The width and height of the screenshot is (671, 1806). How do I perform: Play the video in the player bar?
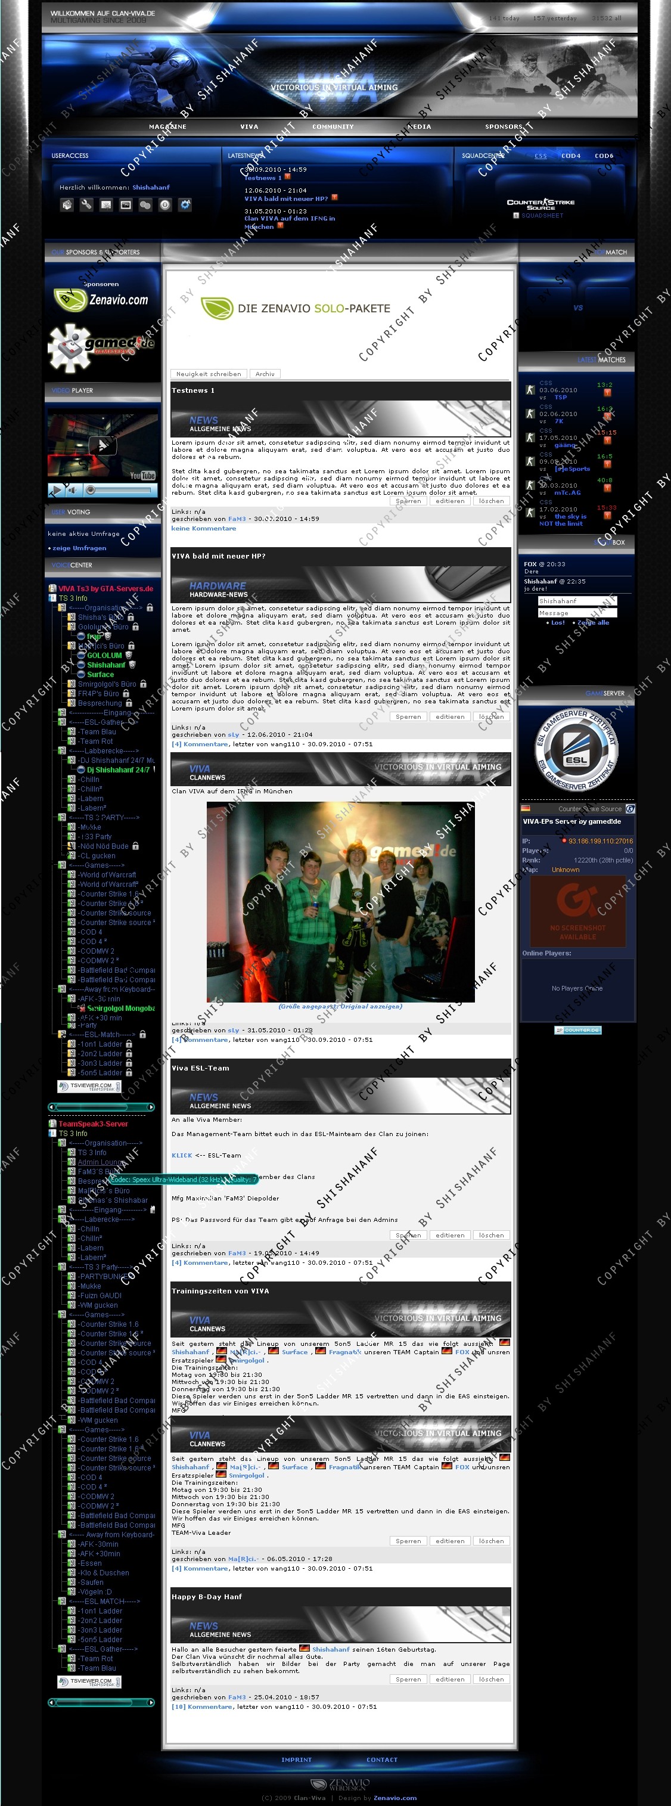click(56, 490)
